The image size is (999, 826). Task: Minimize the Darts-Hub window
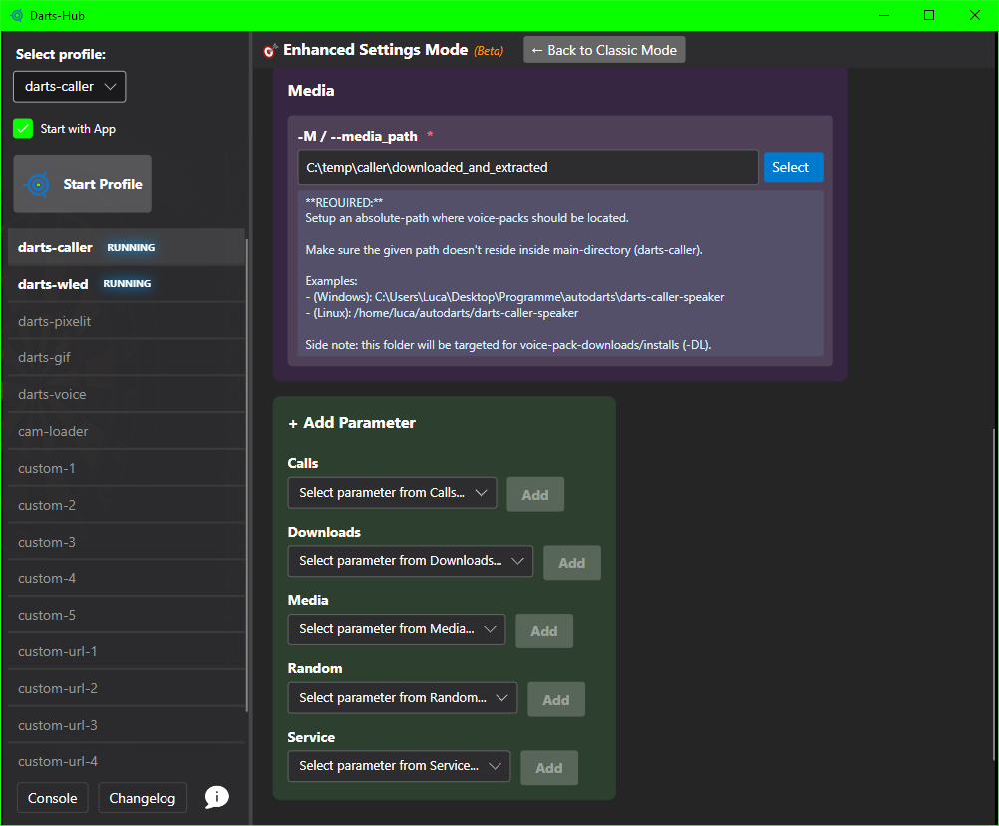click(x=884, y=15)
